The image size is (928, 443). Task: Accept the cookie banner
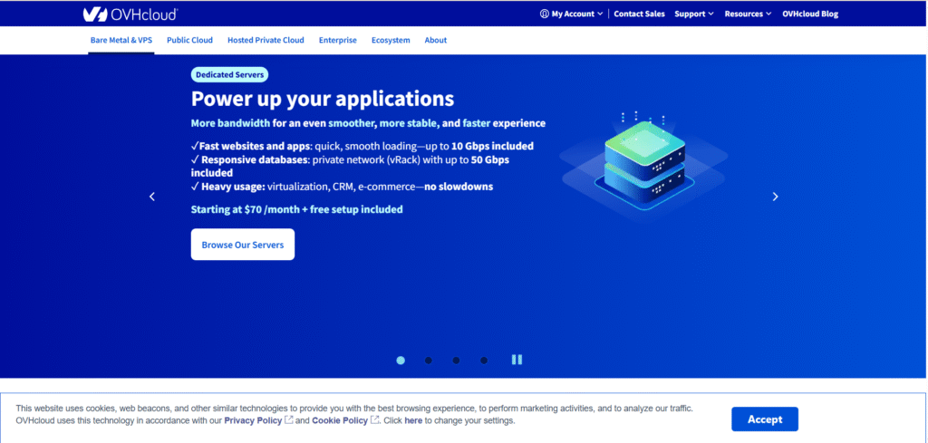[x=764, y=419]
